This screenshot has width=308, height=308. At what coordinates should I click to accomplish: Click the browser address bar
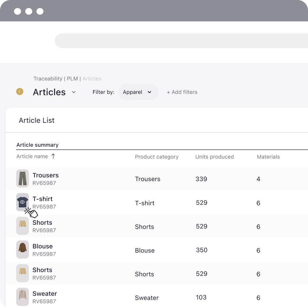coord(181,41)
